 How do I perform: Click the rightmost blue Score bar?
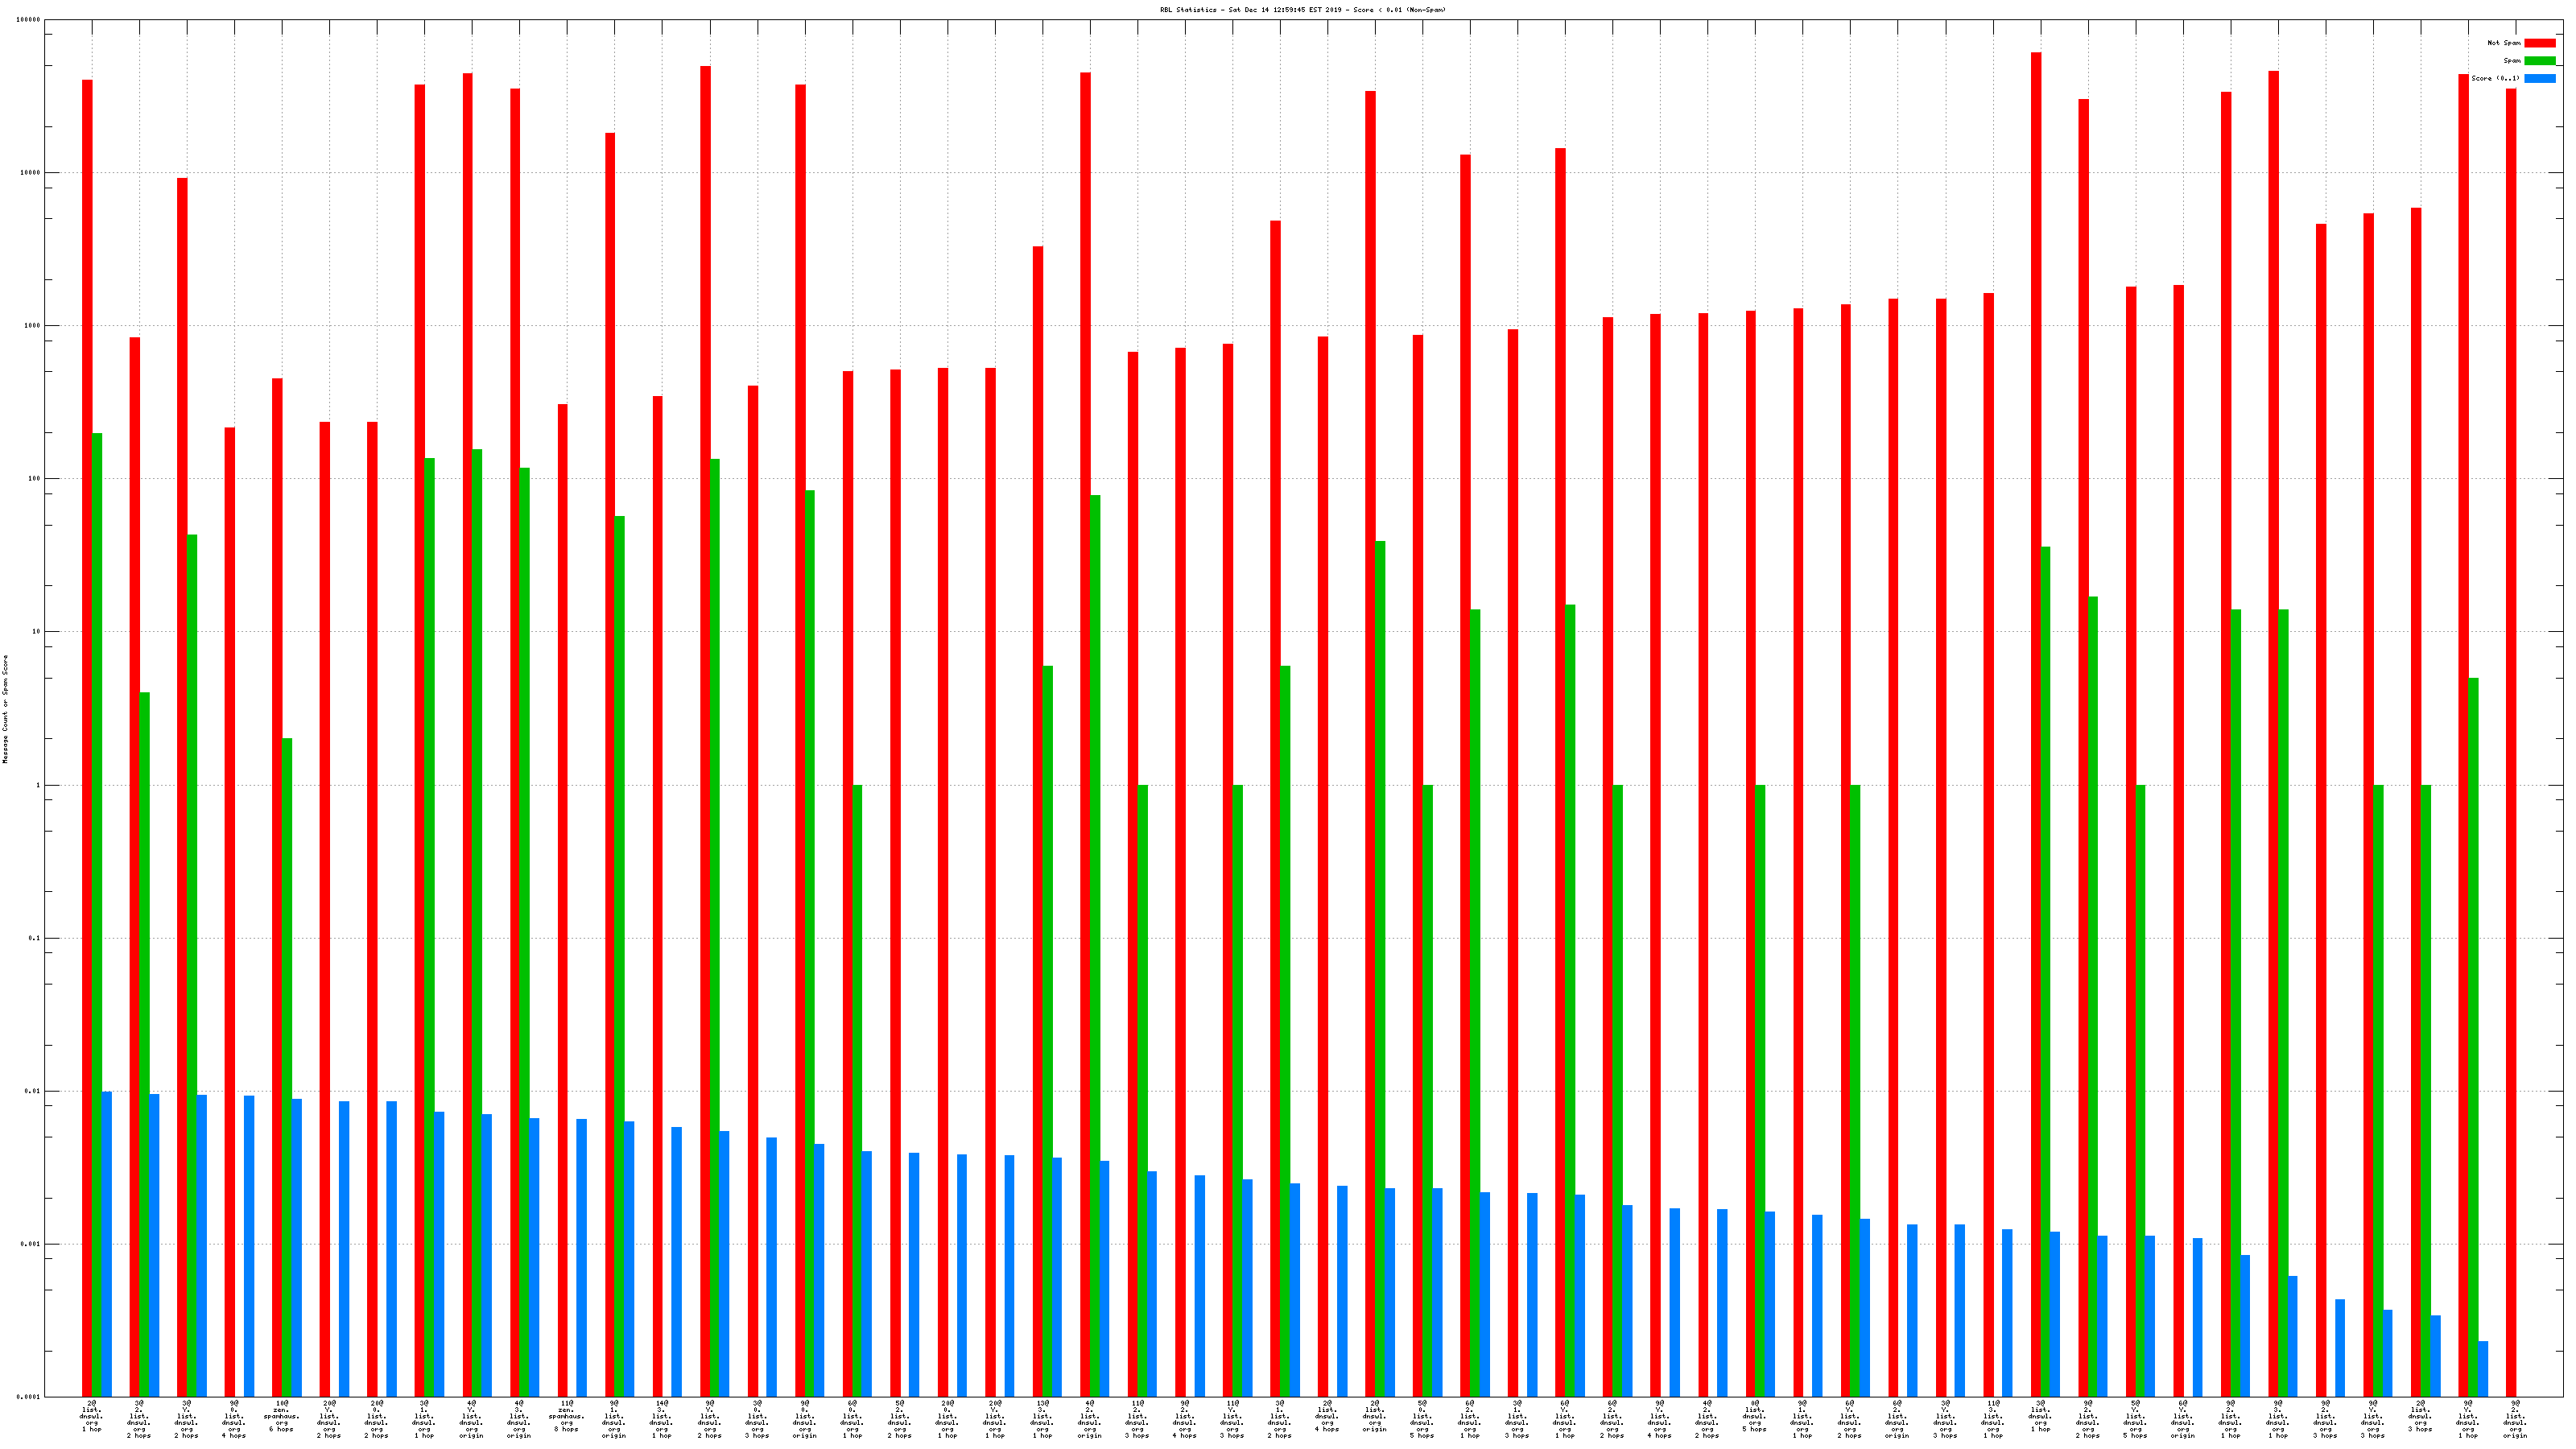tap(2483, 1368)
